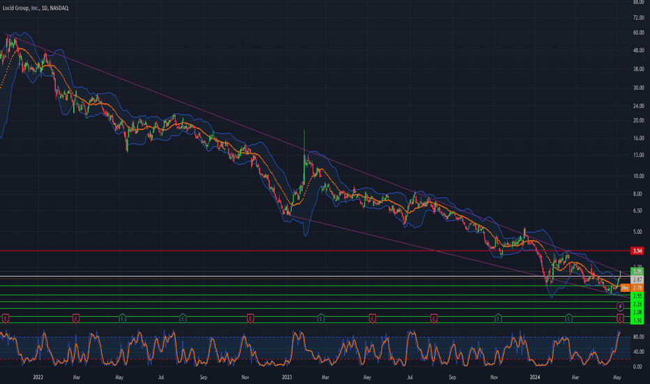Open the green earnings marker between Jul and Sep 2022
This screenshot has height=384, width=650.
pos(183,318)
